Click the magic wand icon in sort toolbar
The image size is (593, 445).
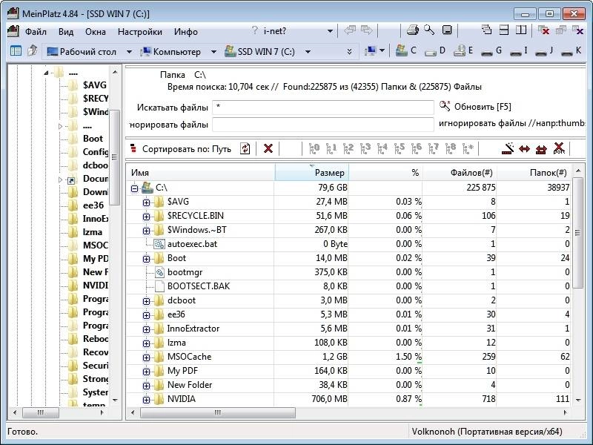pos(508,149)
